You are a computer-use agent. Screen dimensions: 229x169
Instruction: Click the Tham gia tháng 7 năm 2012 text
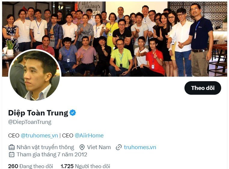(x=52, y=154)
